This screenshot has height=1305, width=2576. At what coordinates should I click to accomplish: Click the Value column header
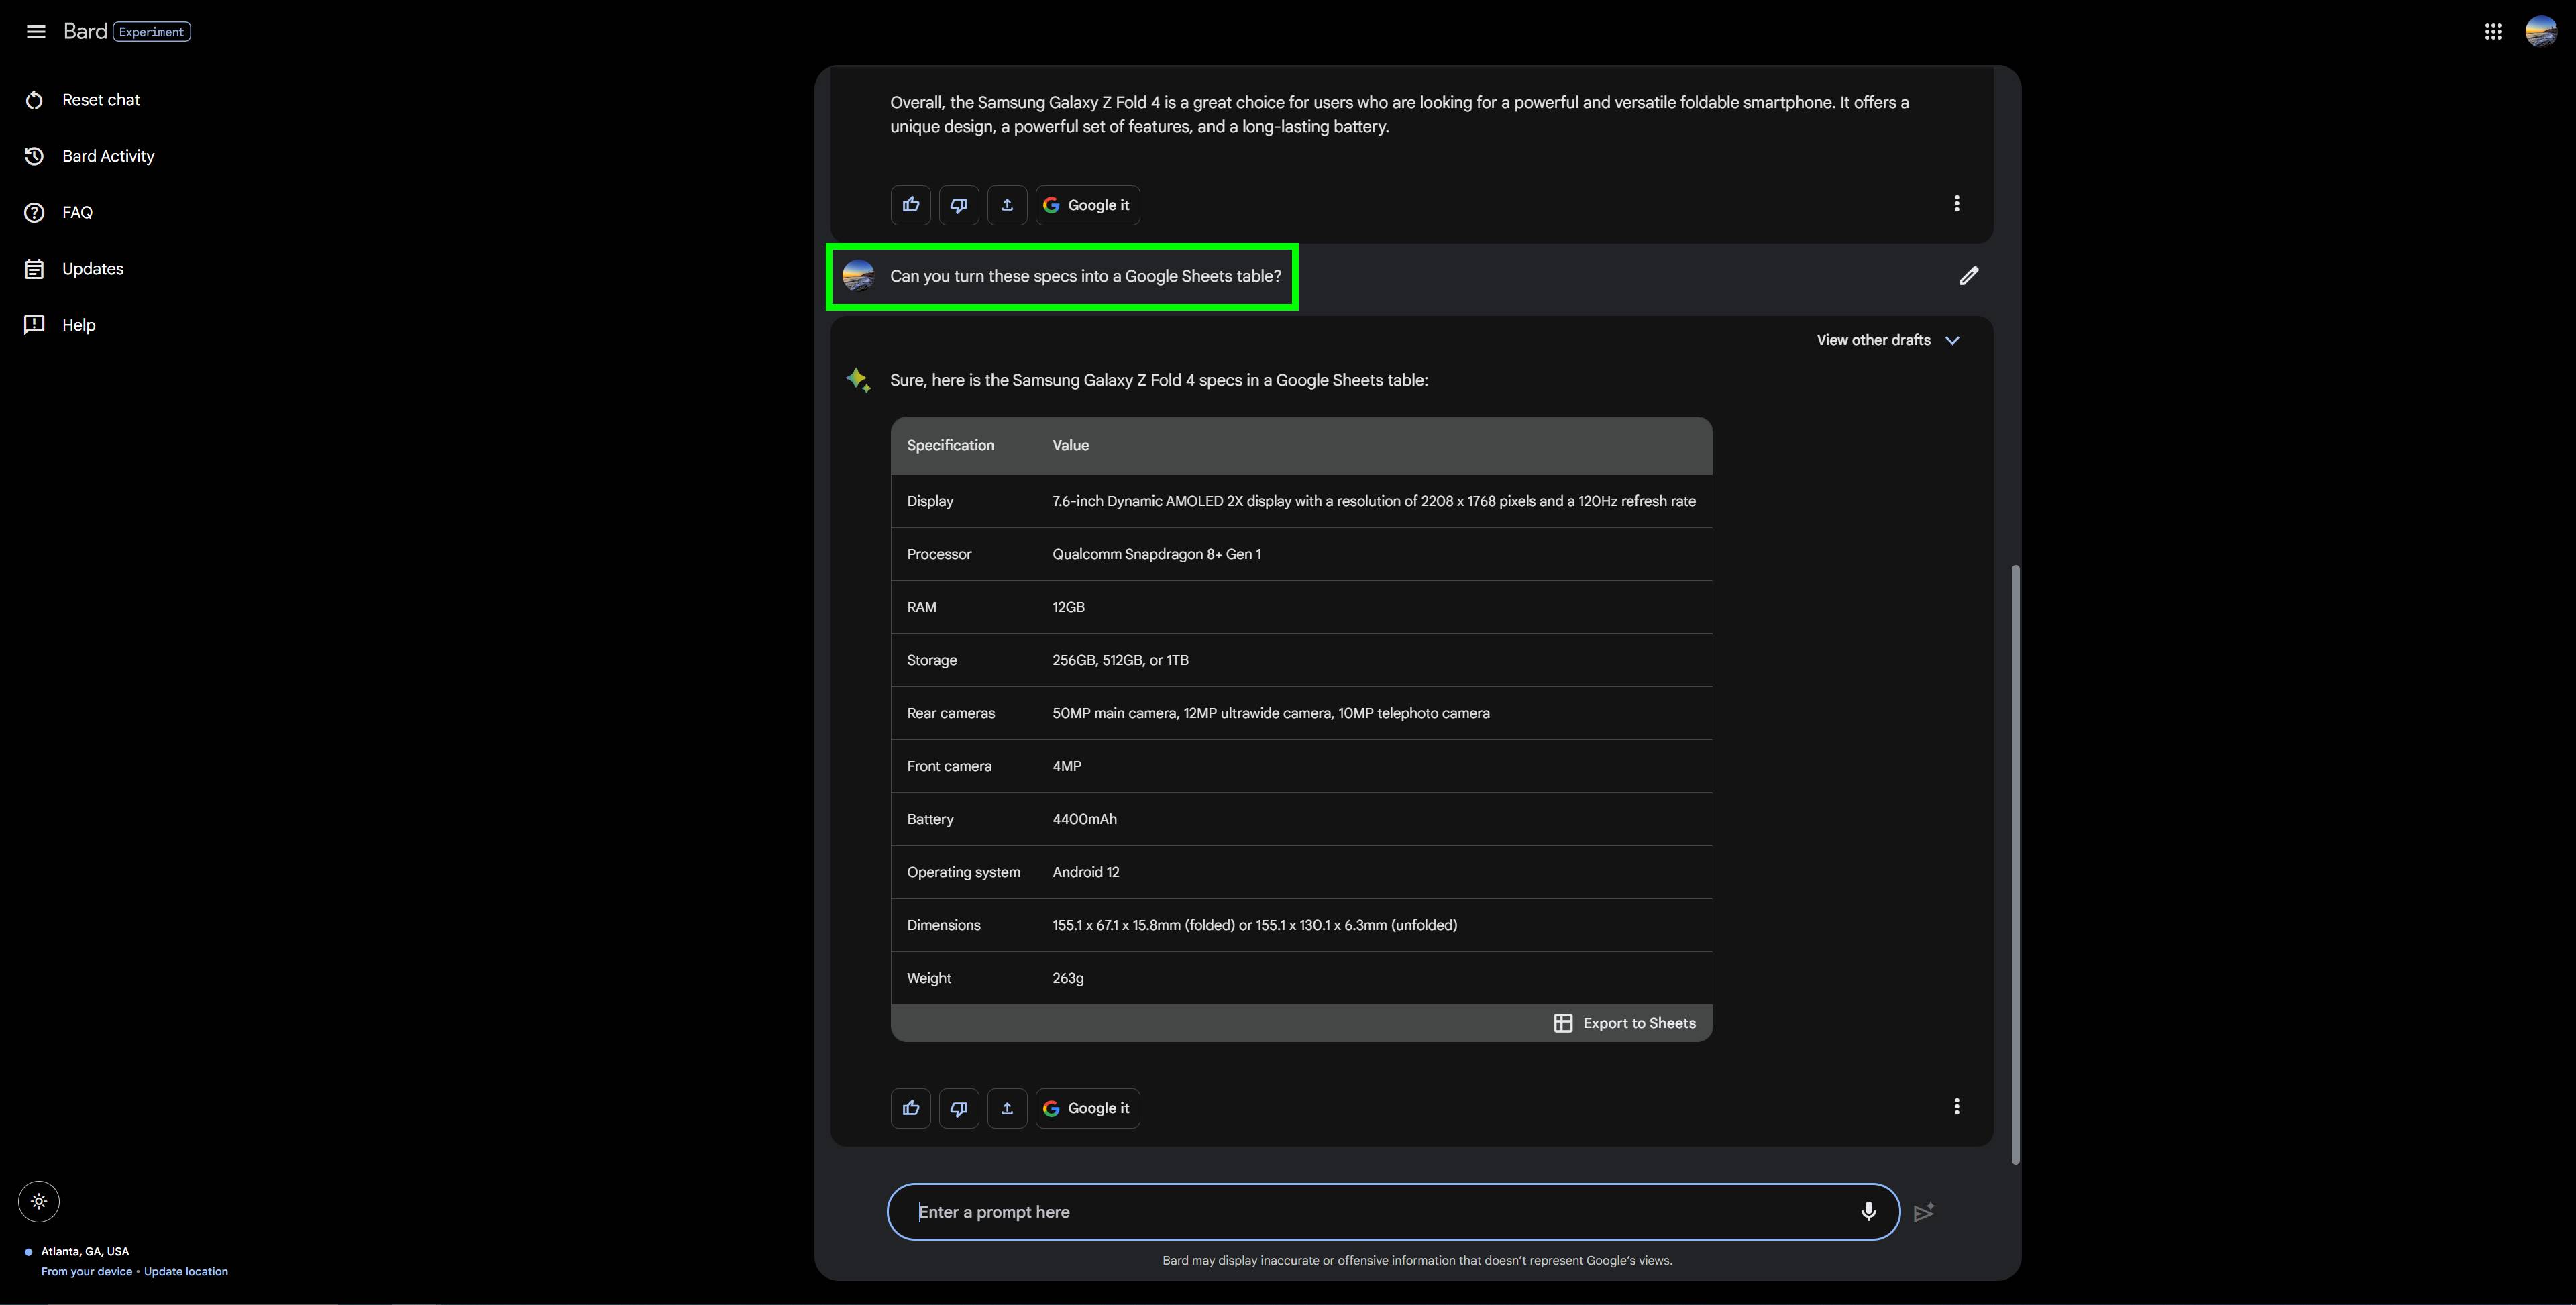click(x=1070, y=445)
